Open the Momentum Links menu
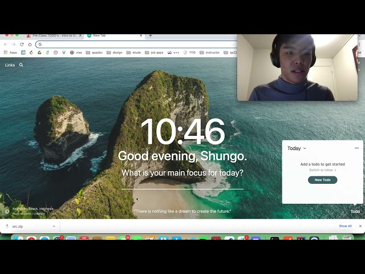This screenshot has height=274, width=365. tap(10, 65)
